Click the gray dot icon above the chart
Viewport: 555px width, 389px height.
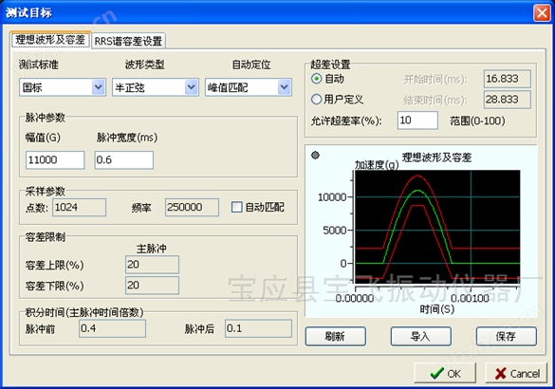(x=315, y=155)
